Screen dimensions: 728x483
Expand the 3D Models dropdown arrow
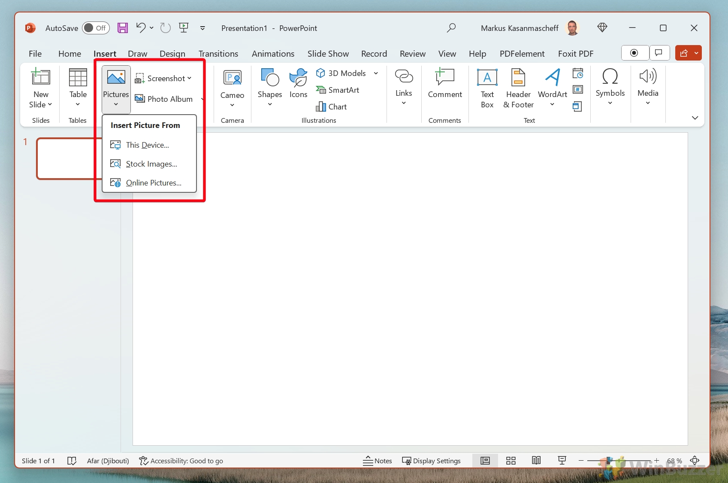[376, 73]
